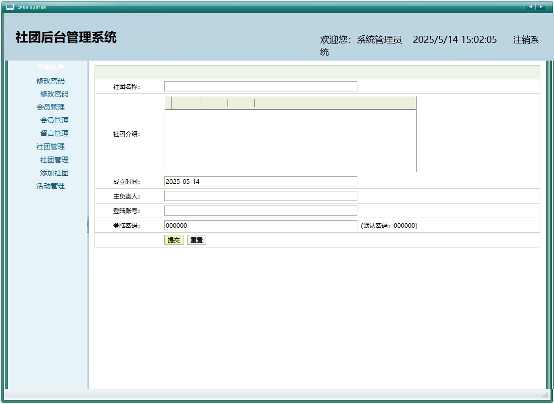Viewport: 554px width, 404px height.
Task: Click the 登陆密码 field containing 000000
Action: click(x=260, y=225)
